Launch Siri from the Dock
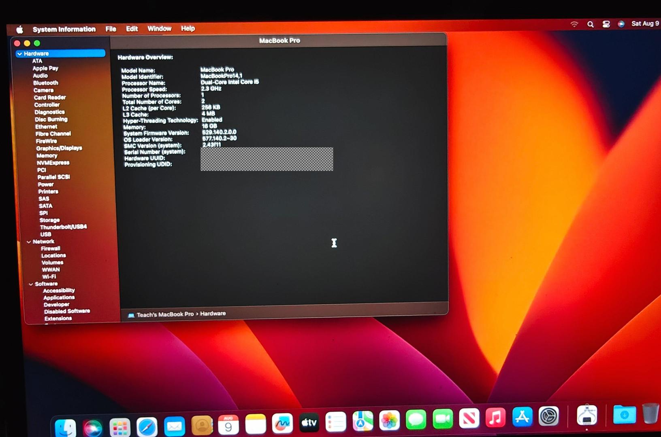The width and height of the screenshot is (661, 437). pyautogui.click(x=93, y=428)
